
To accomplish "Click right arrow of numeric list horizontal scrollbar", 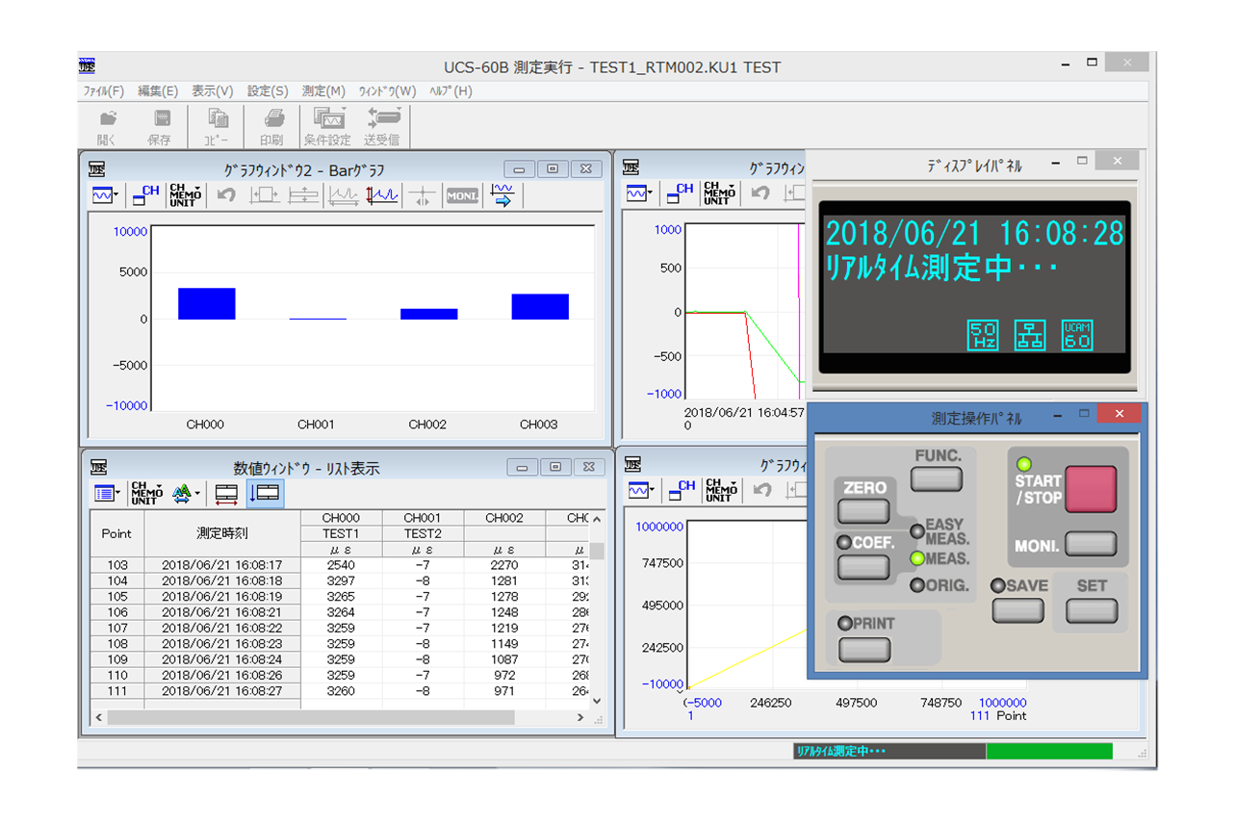I will [x=580, y=718].
